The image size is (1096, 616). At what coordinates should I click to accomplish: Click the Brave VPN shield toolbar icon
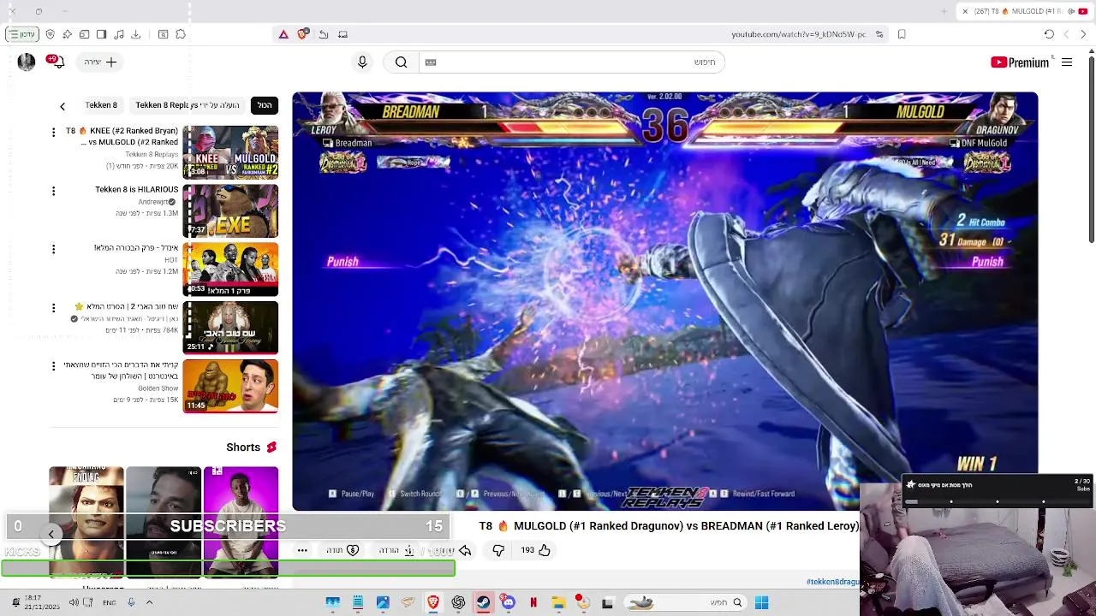point(51,34)
